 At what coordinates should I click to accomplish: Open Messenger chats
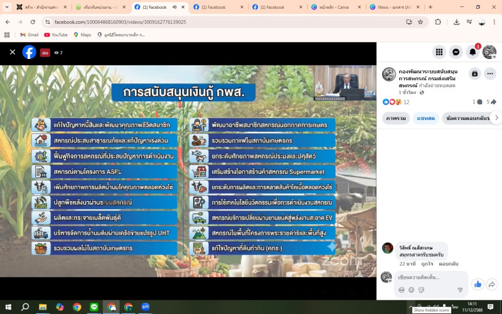pyautogui.click(x=456, y=52)
